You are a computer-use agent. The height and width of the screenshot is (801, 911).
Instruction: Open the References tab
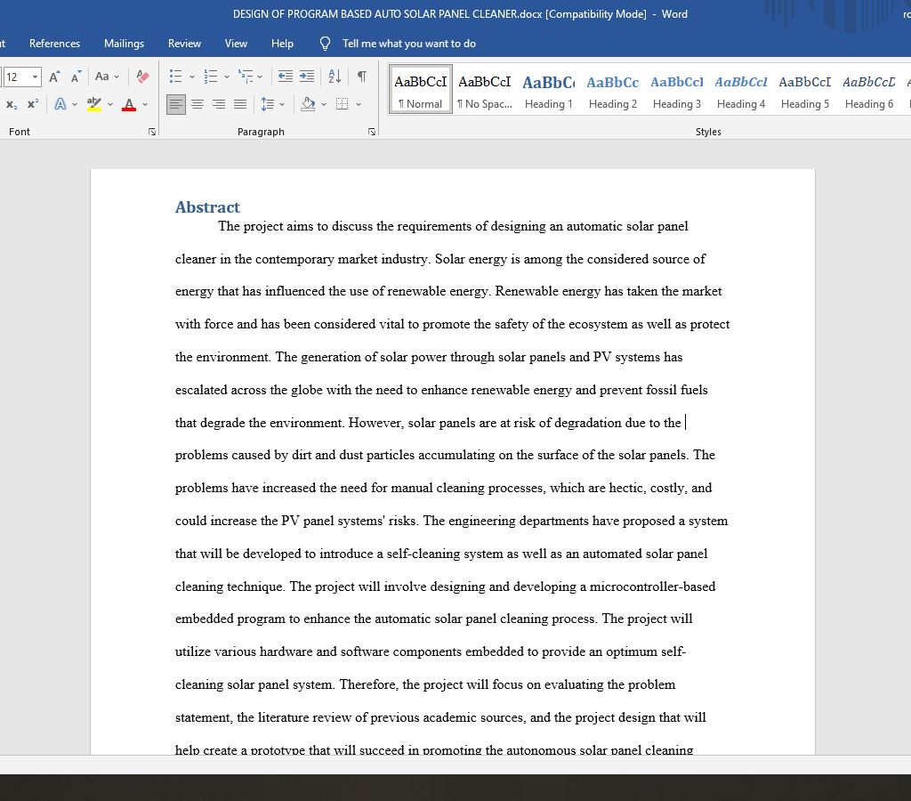coord(54,44)
